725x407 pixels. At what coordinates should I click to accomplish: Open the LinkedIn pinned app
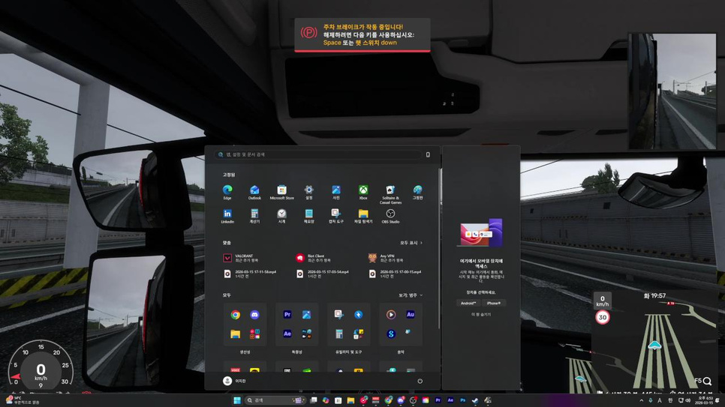point(227,215)
